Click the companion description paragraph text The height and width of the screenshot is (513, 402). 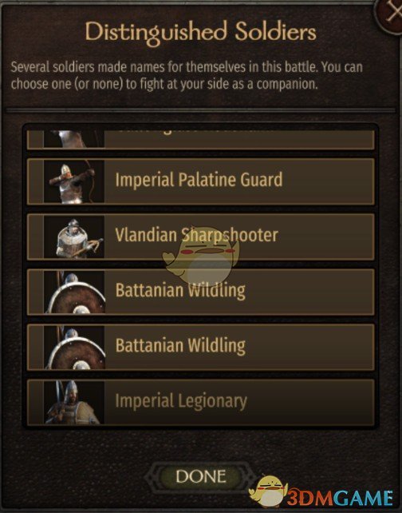click(x=187, y=76)
